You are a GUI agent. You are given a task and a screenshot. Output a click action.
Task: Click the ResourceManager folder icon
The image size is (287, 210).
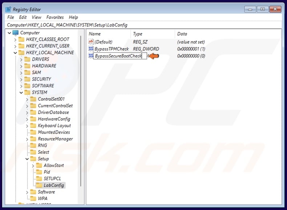click(33, 139)
